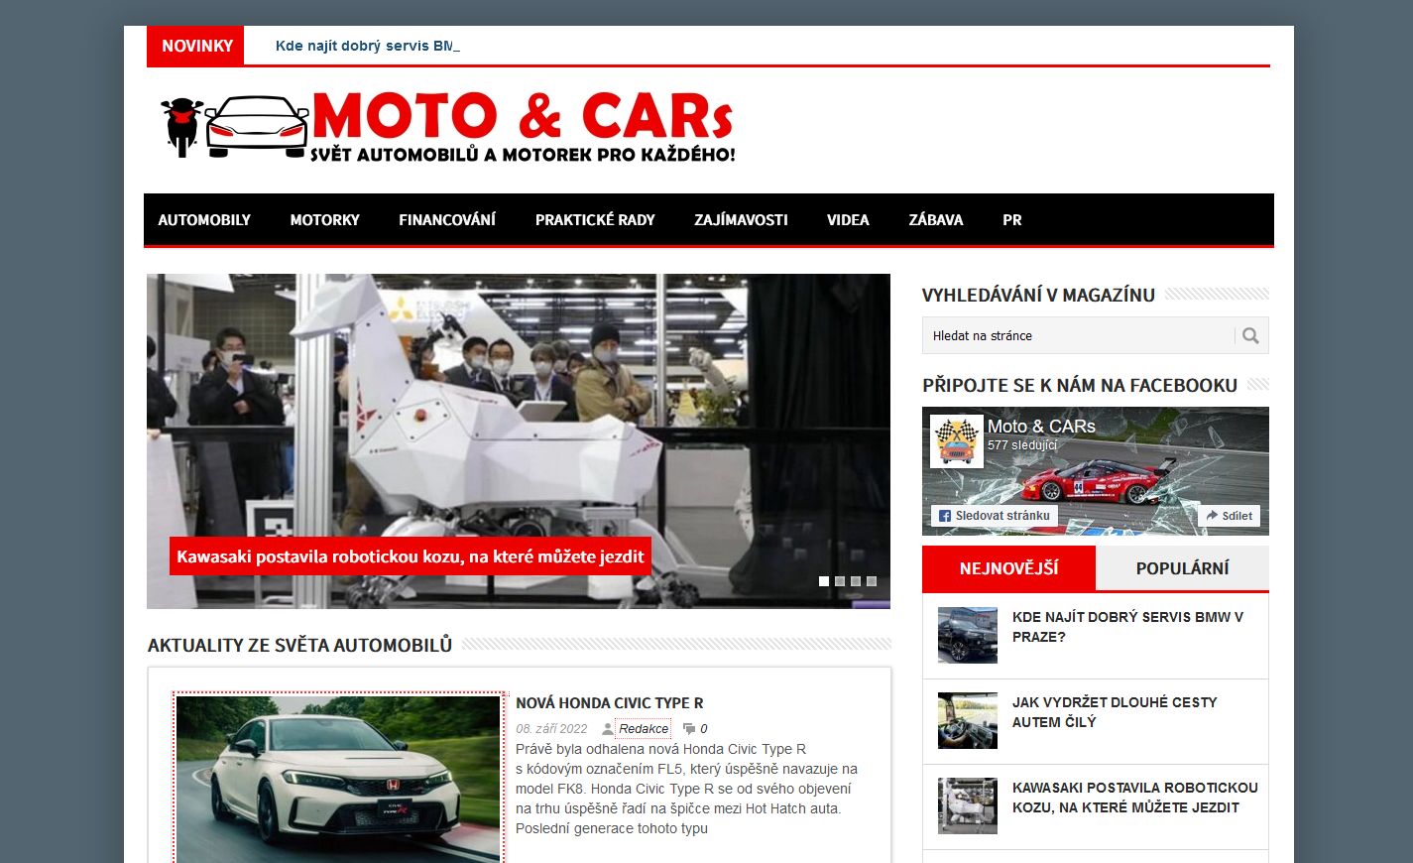This screenshot has height=863, width=1413.
Task: Open the Videa menu item
Action: [x=848, y=220]
